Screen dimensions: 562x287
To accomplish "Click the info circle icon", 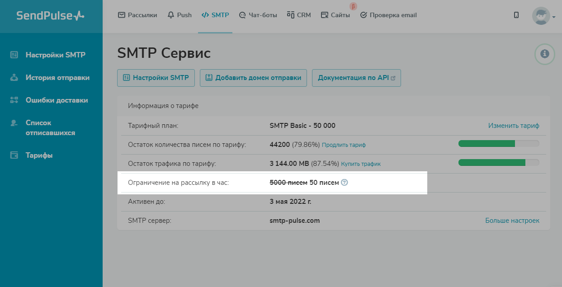I will tap(545, 54).
